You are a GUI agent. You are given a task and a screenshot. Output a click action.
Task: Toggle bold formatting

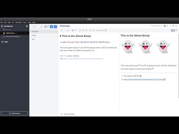click(72, 31)
